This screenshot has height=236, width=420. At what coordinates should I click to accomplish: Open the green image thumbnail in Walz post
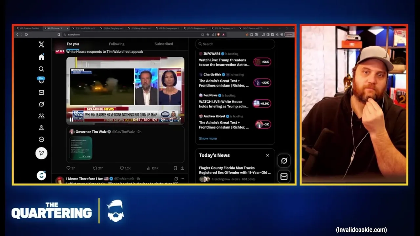pos(81,148)
